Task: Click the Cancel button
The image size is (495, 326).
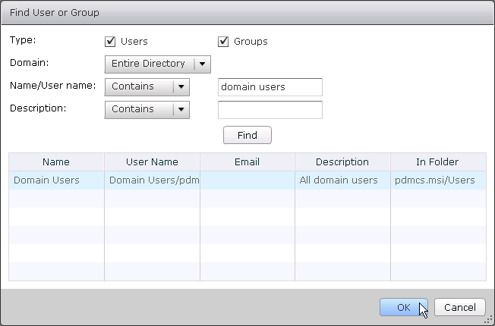Action: pyautogui.click(x=459, y=307)
